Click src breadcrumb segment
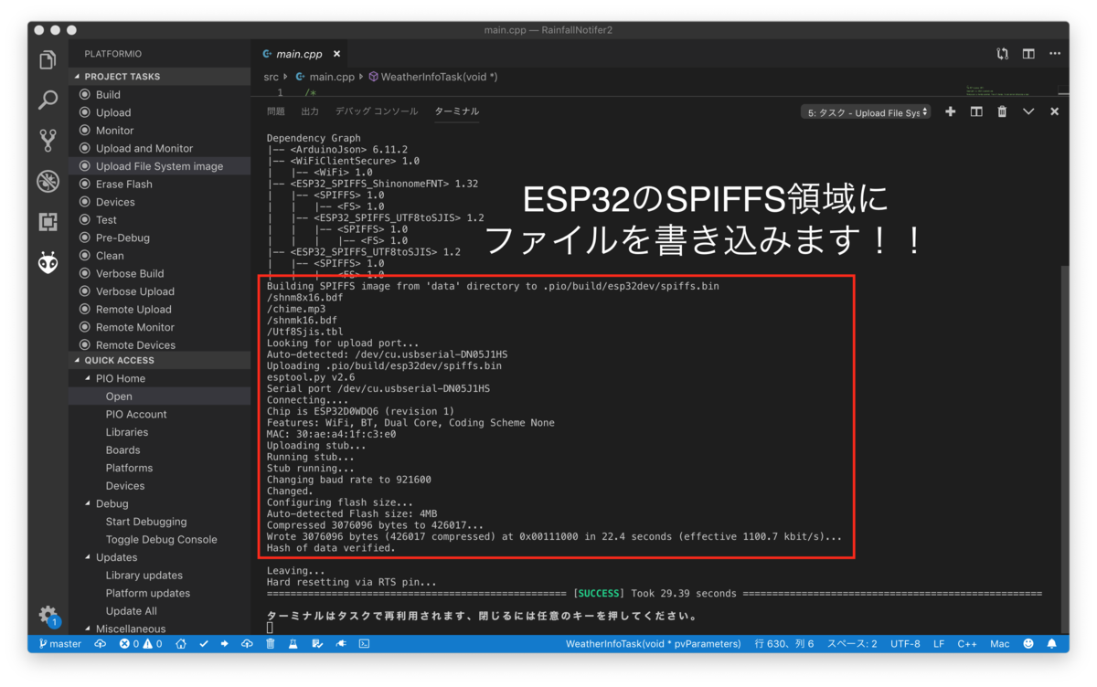The height and width of the screenshot is (687, 1097). pos(272,78)
